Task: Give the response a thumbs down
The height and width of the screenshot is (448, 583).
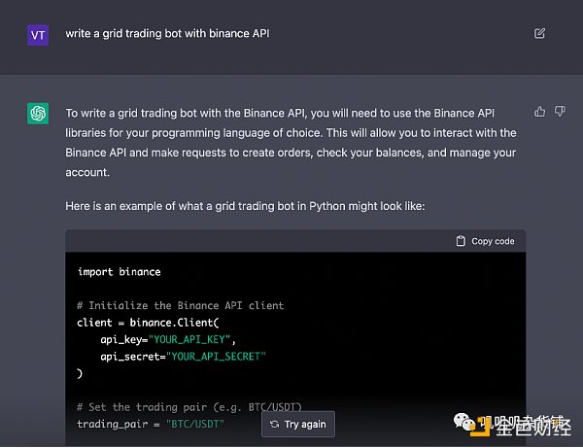Action: coord(560,112)
